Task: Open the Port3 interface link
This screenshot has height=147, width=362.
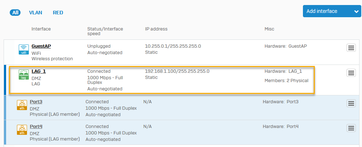Action: coord(36,102)
